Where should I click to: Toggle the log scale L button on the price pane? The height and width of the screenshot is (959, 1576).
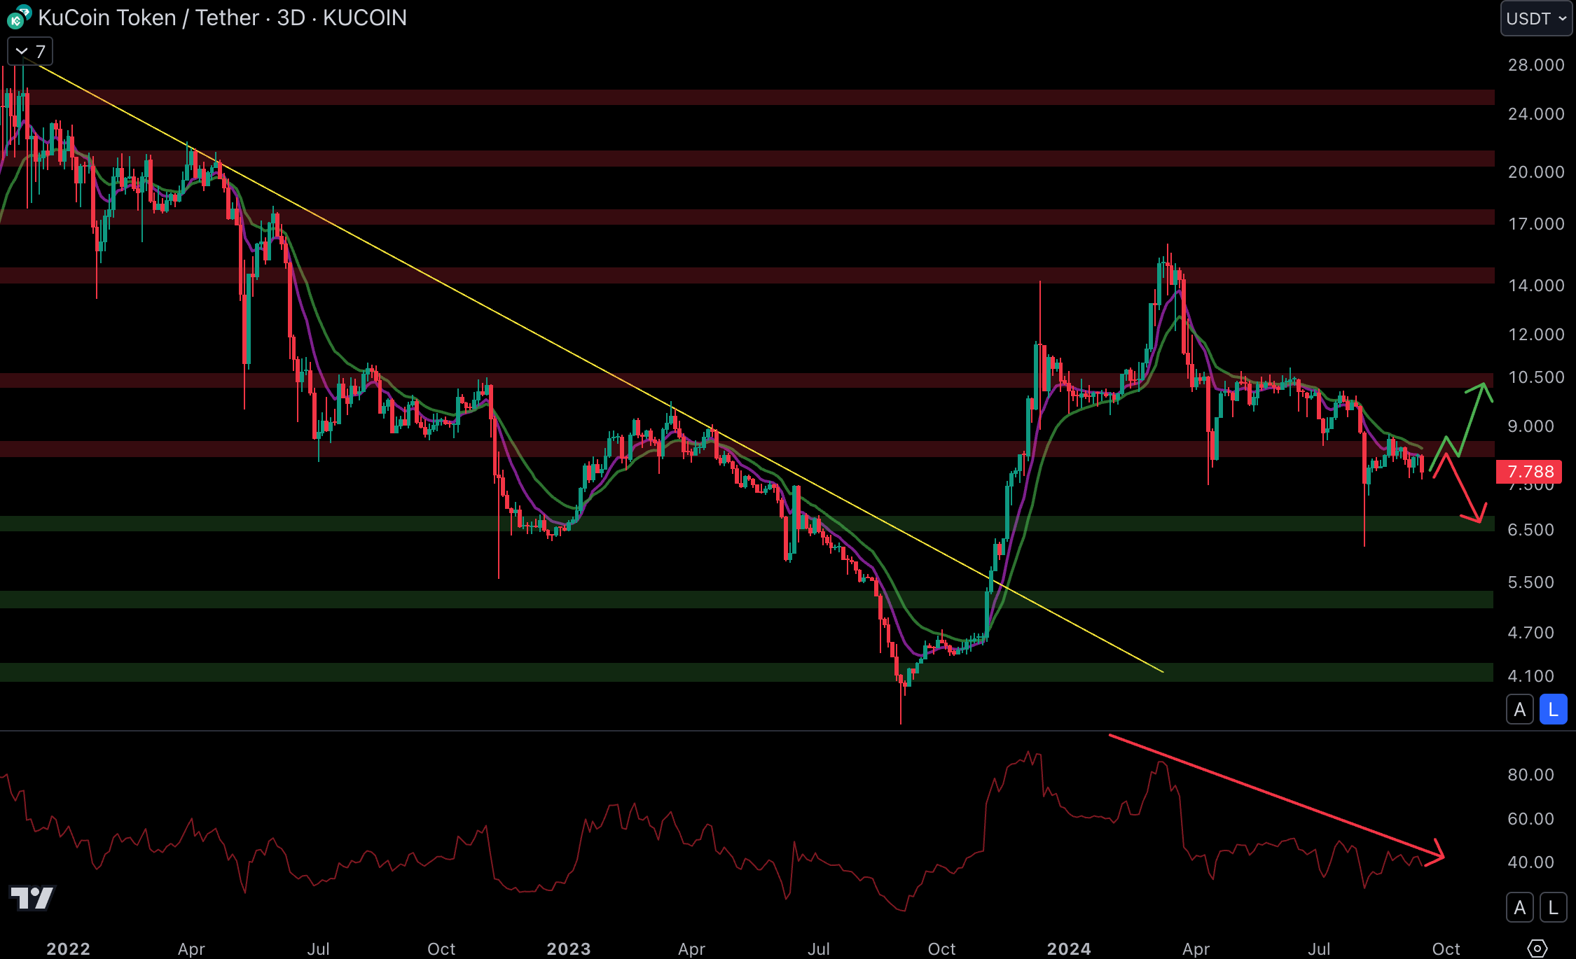click(1553, 710)
